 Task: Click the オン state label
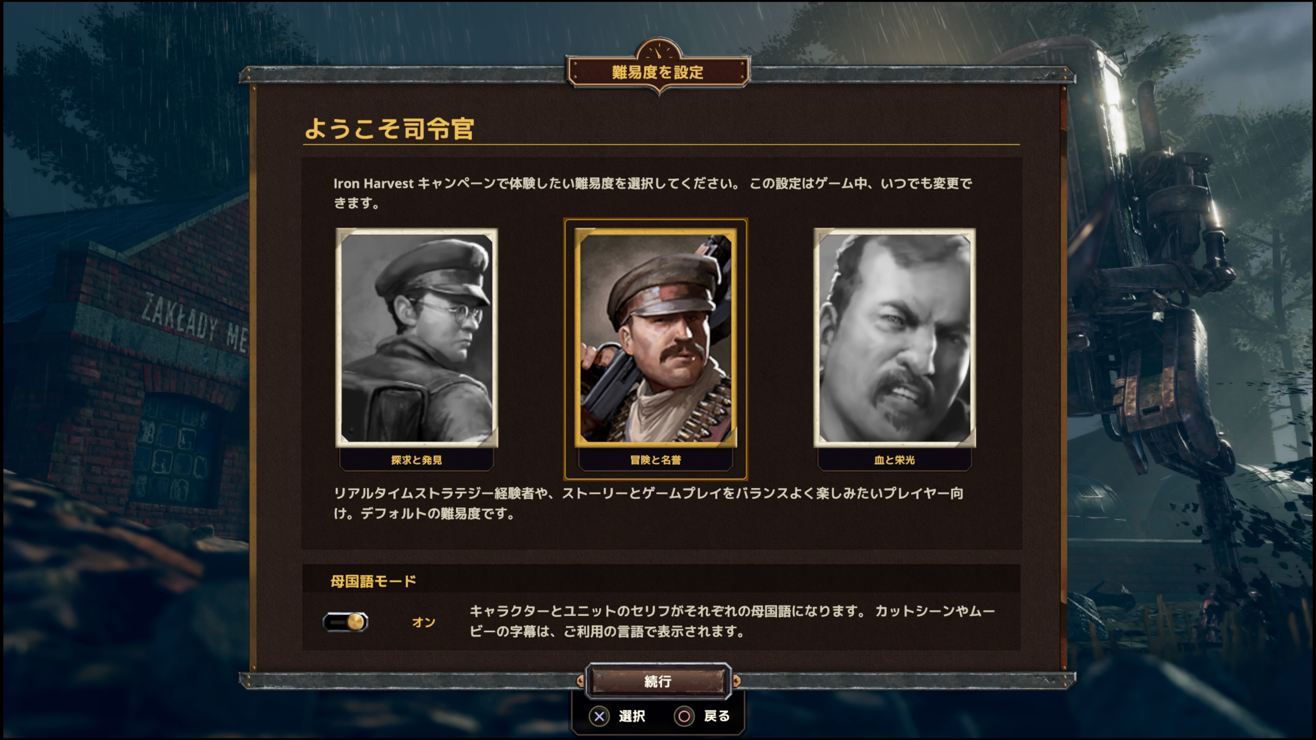tap(424, 622)
